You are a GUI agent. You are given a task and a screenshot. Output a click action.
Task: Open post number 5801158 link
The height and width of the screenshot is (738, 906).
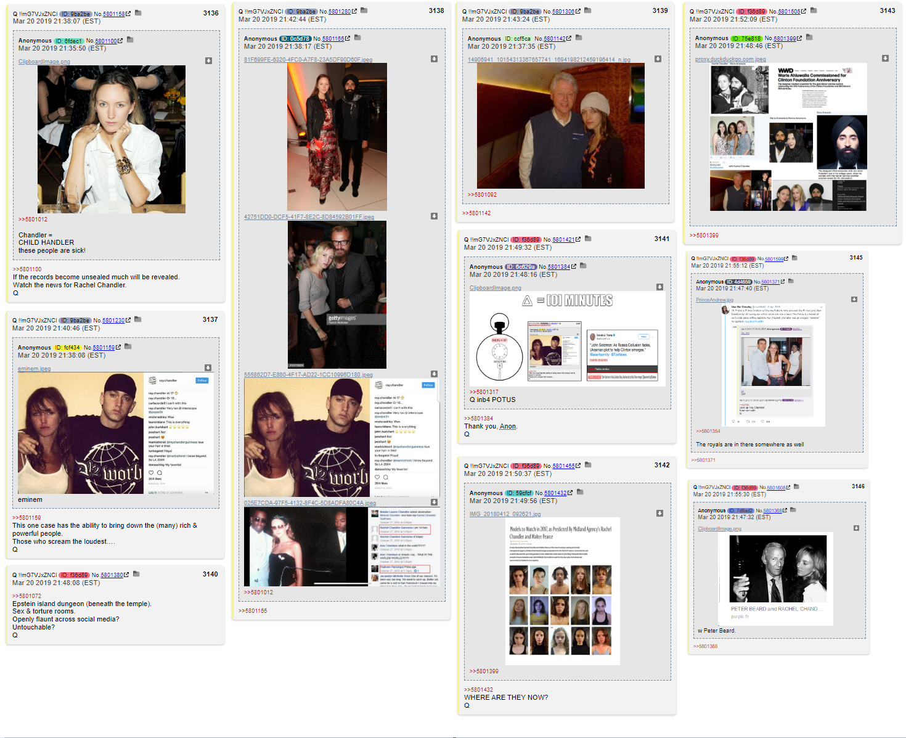113,14
